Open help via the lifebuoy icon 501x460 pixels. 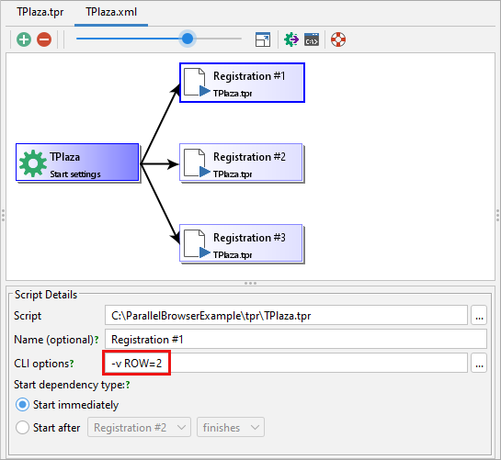(338, 39)
